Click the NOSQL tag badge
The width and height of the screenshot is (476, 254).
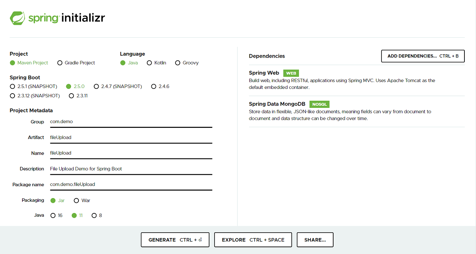point(319,104)
